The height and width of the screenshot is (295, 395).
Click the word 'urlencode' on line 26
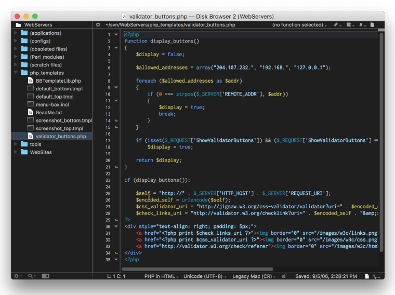click(x=195, y=200)
